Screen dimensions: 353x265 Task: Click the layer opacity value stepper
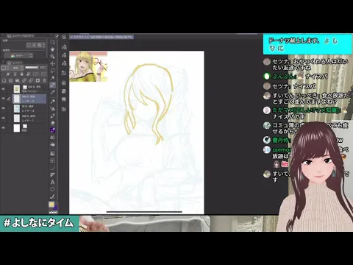click(x=43, y=68)
